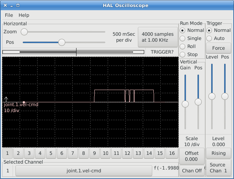Select Roll run mode
Viewport: 234px width, 179px height.
pos(188,47)
